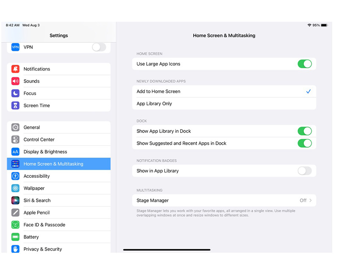Viewport: 339px width, 254px height.
Task: Go to Accessibility settings
Action: pyautogui.click(x=59, y=176)
